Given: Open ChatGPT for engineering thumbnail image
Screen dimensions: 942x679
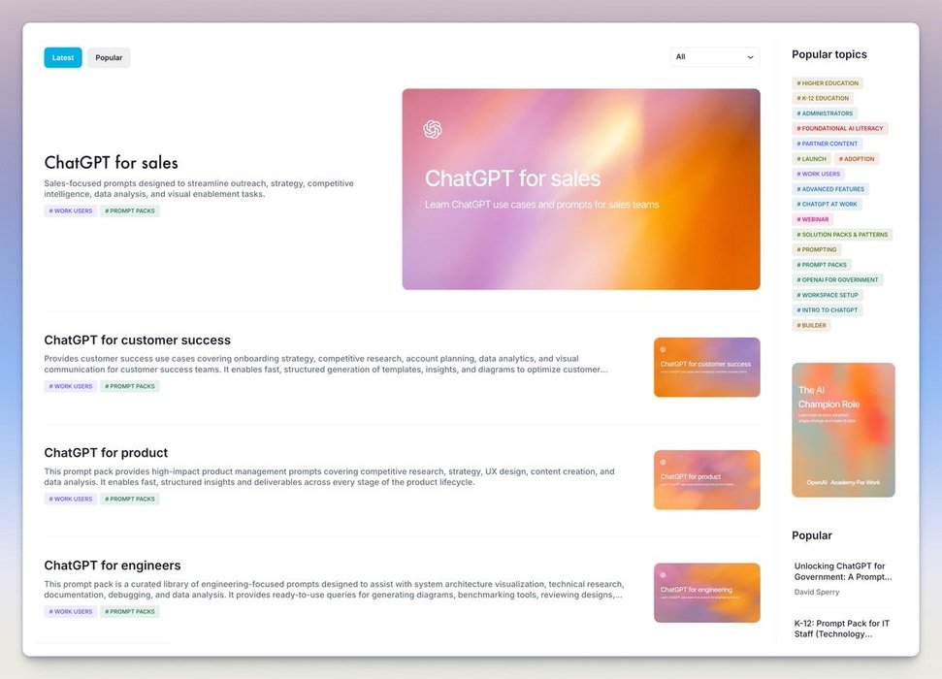Looking at the screenshot, I should (706, 593).
